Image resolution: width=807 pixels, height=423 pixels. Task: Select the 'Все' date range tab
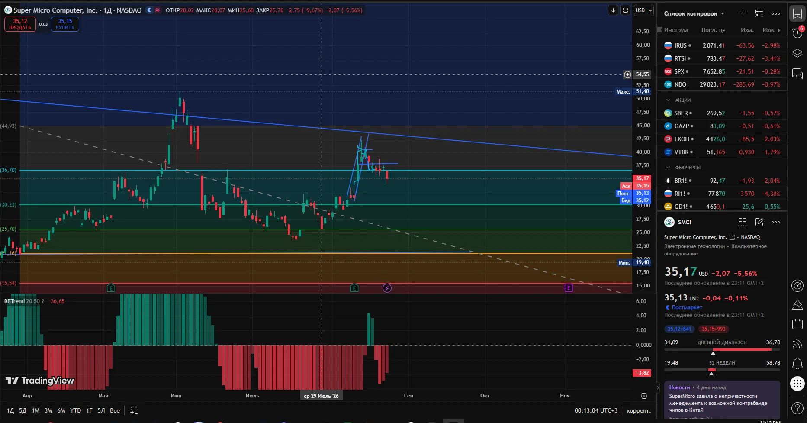tap(115, 410)
